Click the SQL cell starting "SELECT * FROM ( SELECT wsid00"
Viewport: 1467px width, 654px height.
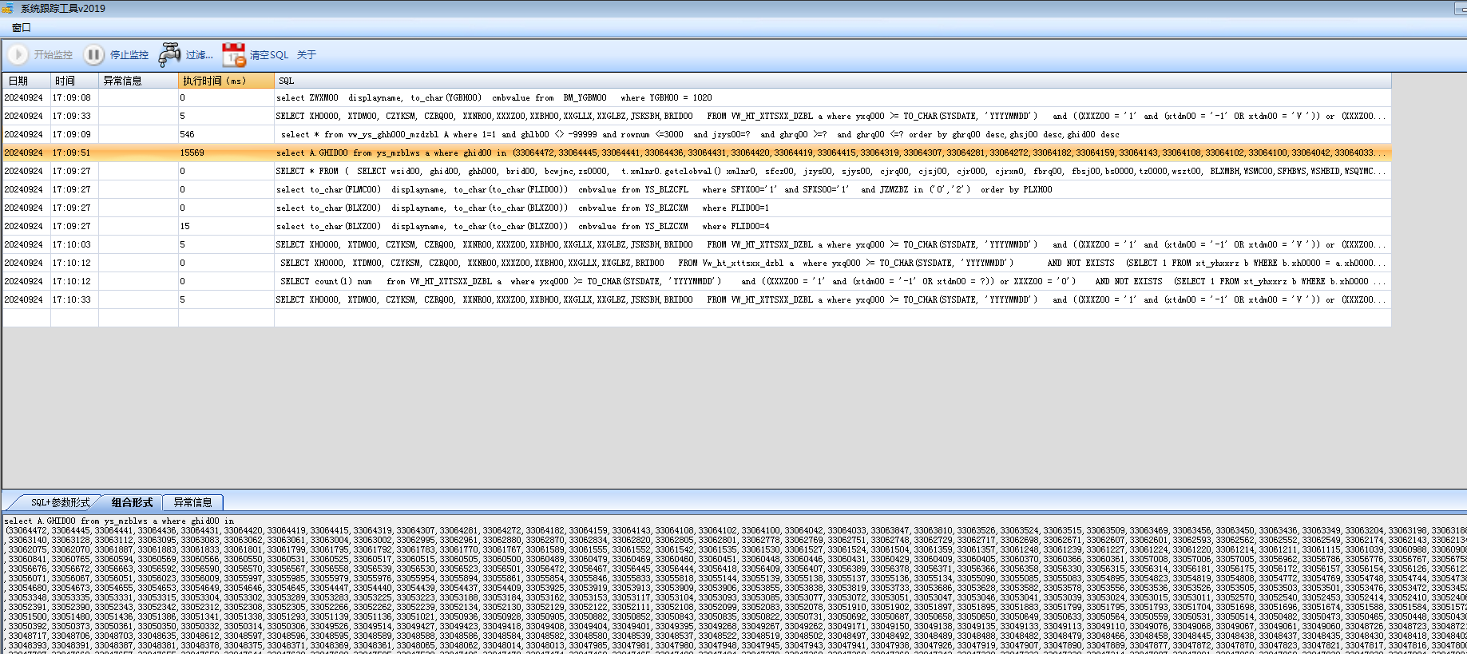(x=832, y=171)
